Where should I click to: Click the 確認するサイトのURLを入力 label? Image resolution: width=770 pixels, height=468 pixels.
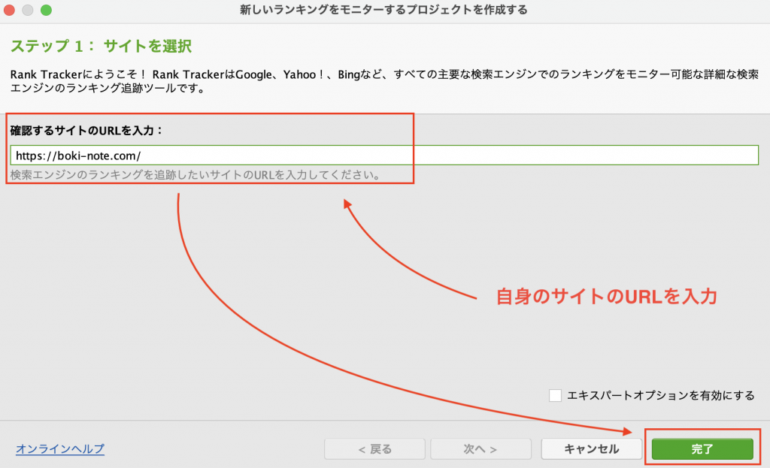(x=86, y=131)
